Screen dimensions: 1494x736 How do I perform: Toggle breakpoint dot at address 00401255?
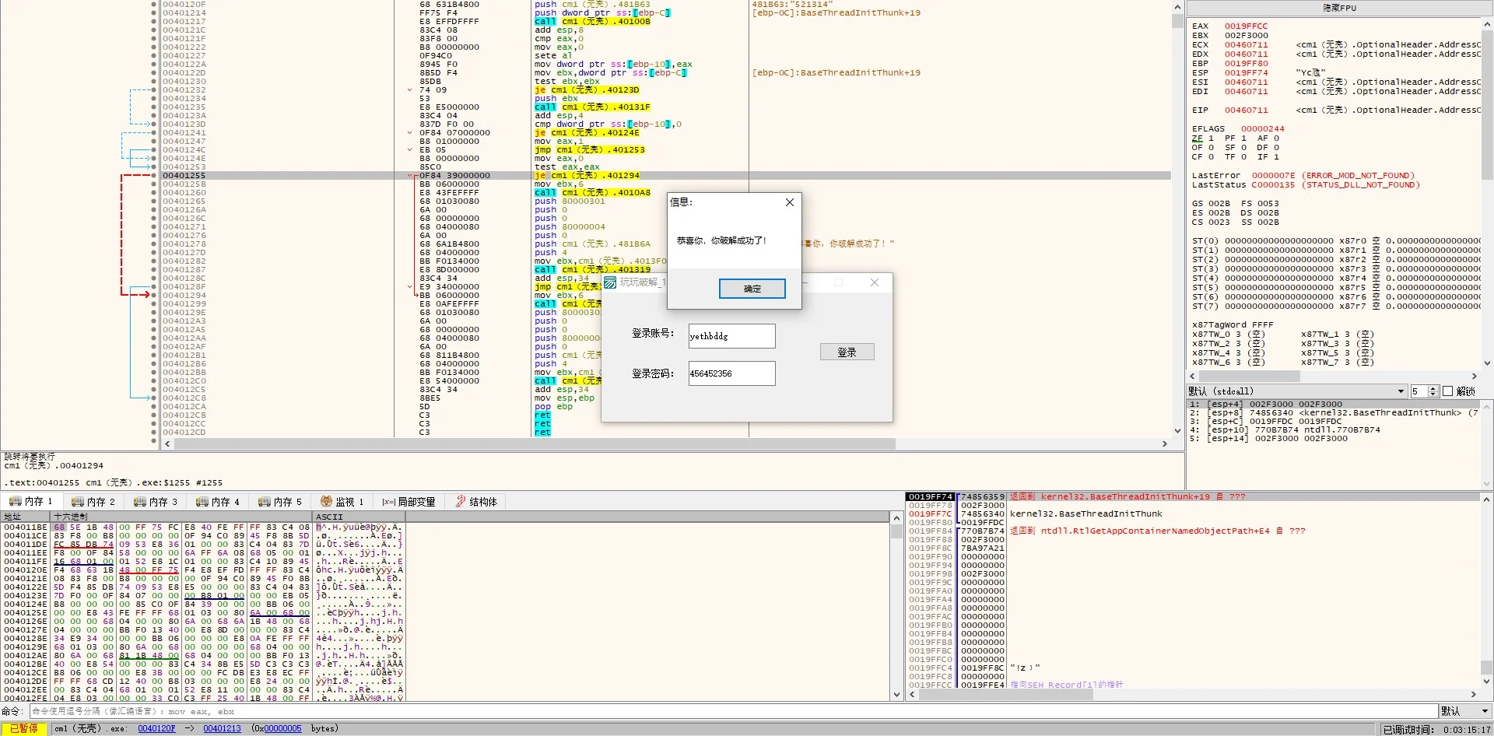tap(154, 176)
